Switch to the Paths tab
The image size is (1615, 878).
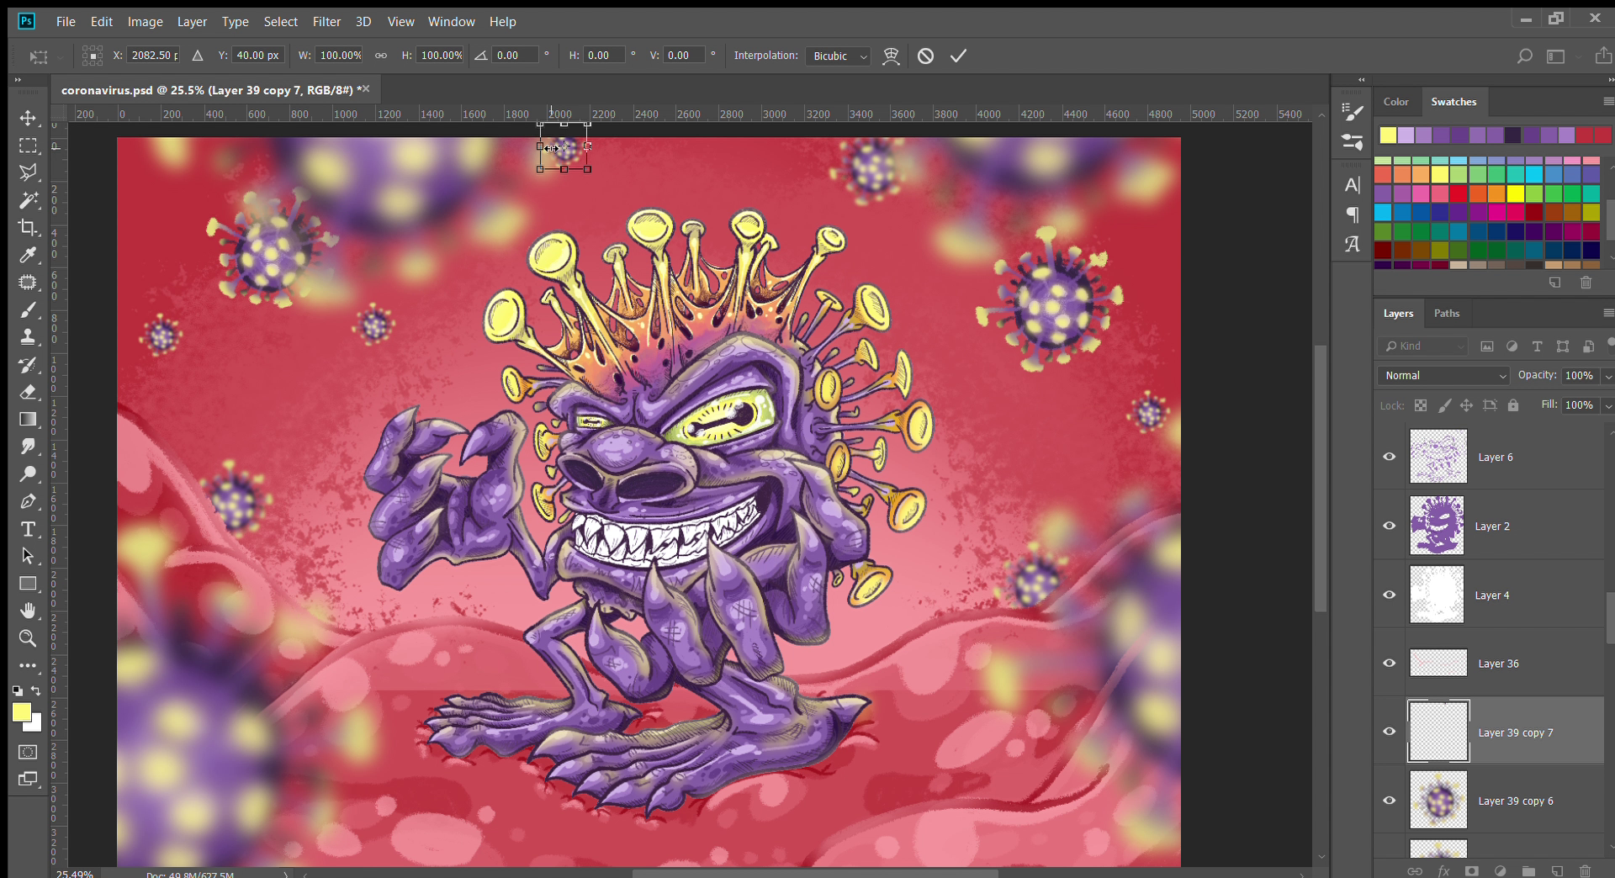coord(1446,313)
